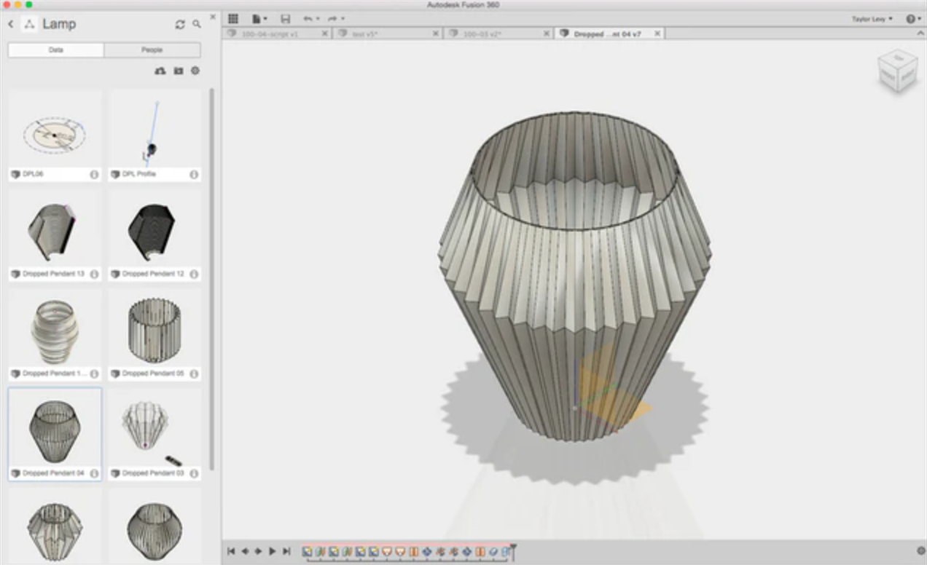Click the Undo arrow icon
Image resolution: width=927 pixels, height=565 pixels.
point(308,19)
